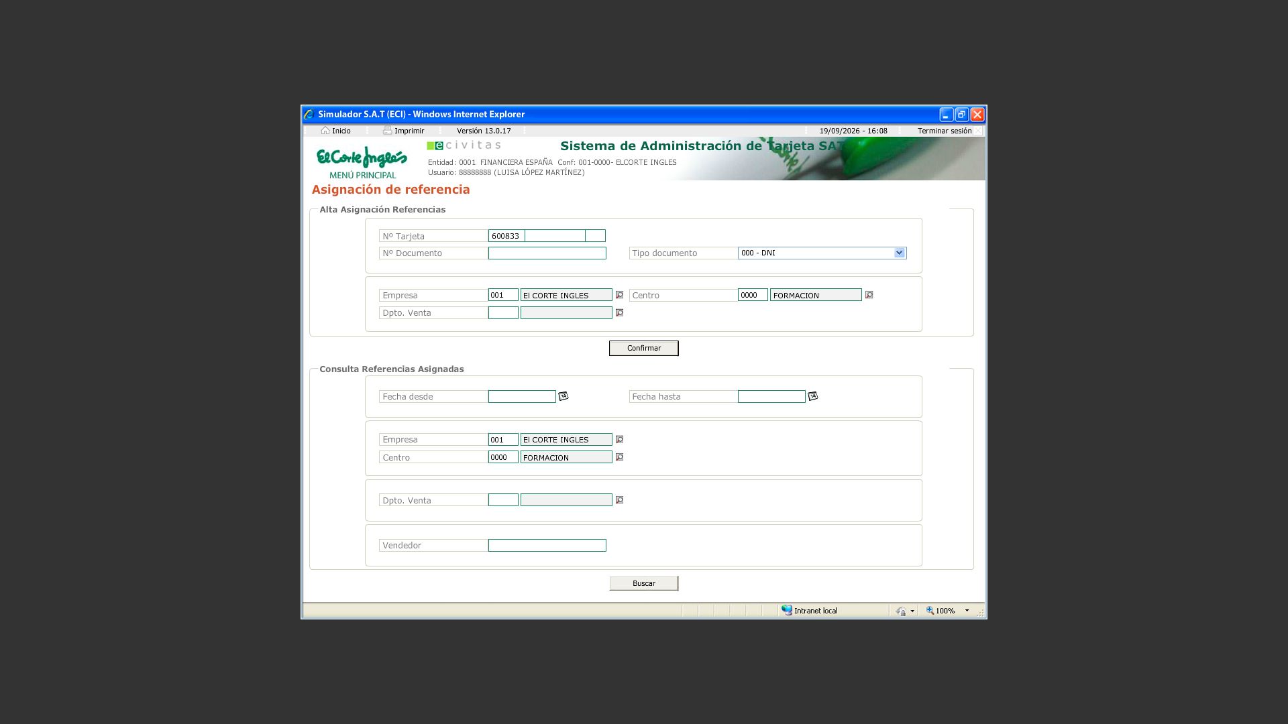Click the status bar security lock icon
Image resolution: width=1288 pixels, height=724 pixels.
[x=901, y=611]
